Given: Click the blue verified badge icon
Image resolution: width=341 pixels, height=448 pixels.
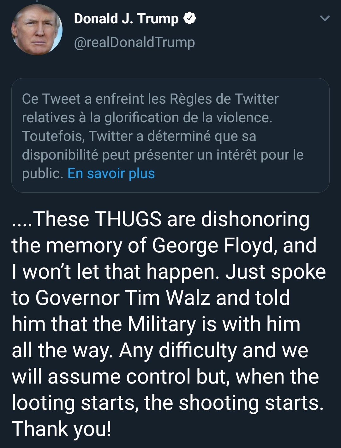Looking at the screenshot, I should [x=189, y=18].
